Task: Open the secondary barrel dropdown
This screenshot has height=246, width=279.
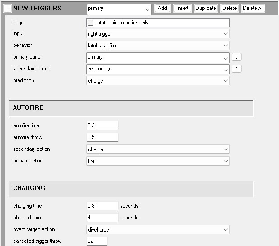Action: (158, 70)
